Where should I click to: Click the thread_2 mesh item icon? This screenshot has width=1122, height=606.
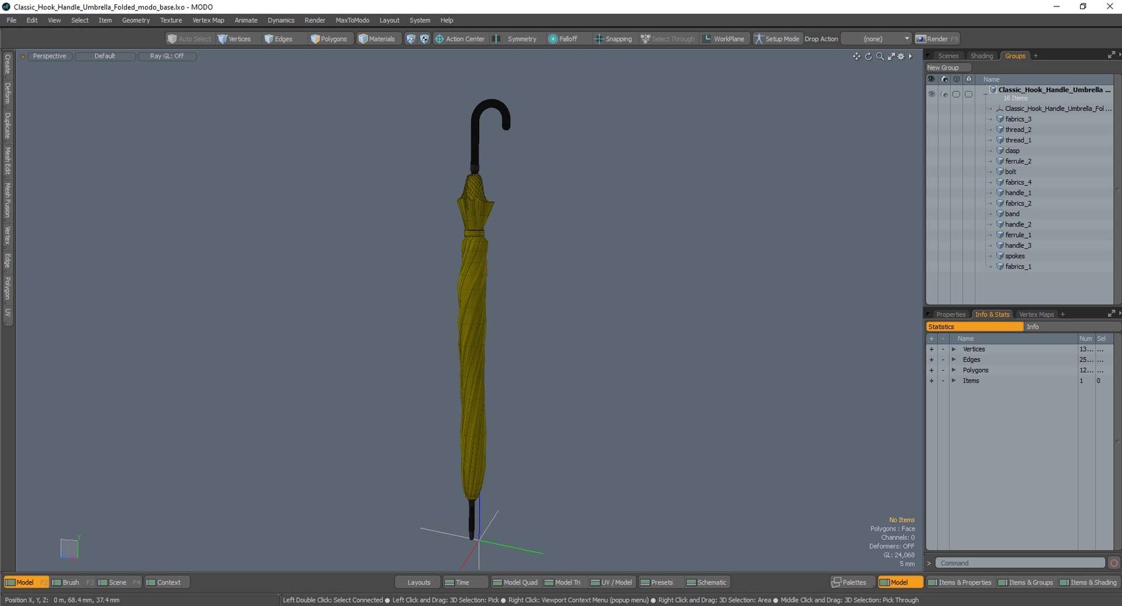pos(1000,130)
